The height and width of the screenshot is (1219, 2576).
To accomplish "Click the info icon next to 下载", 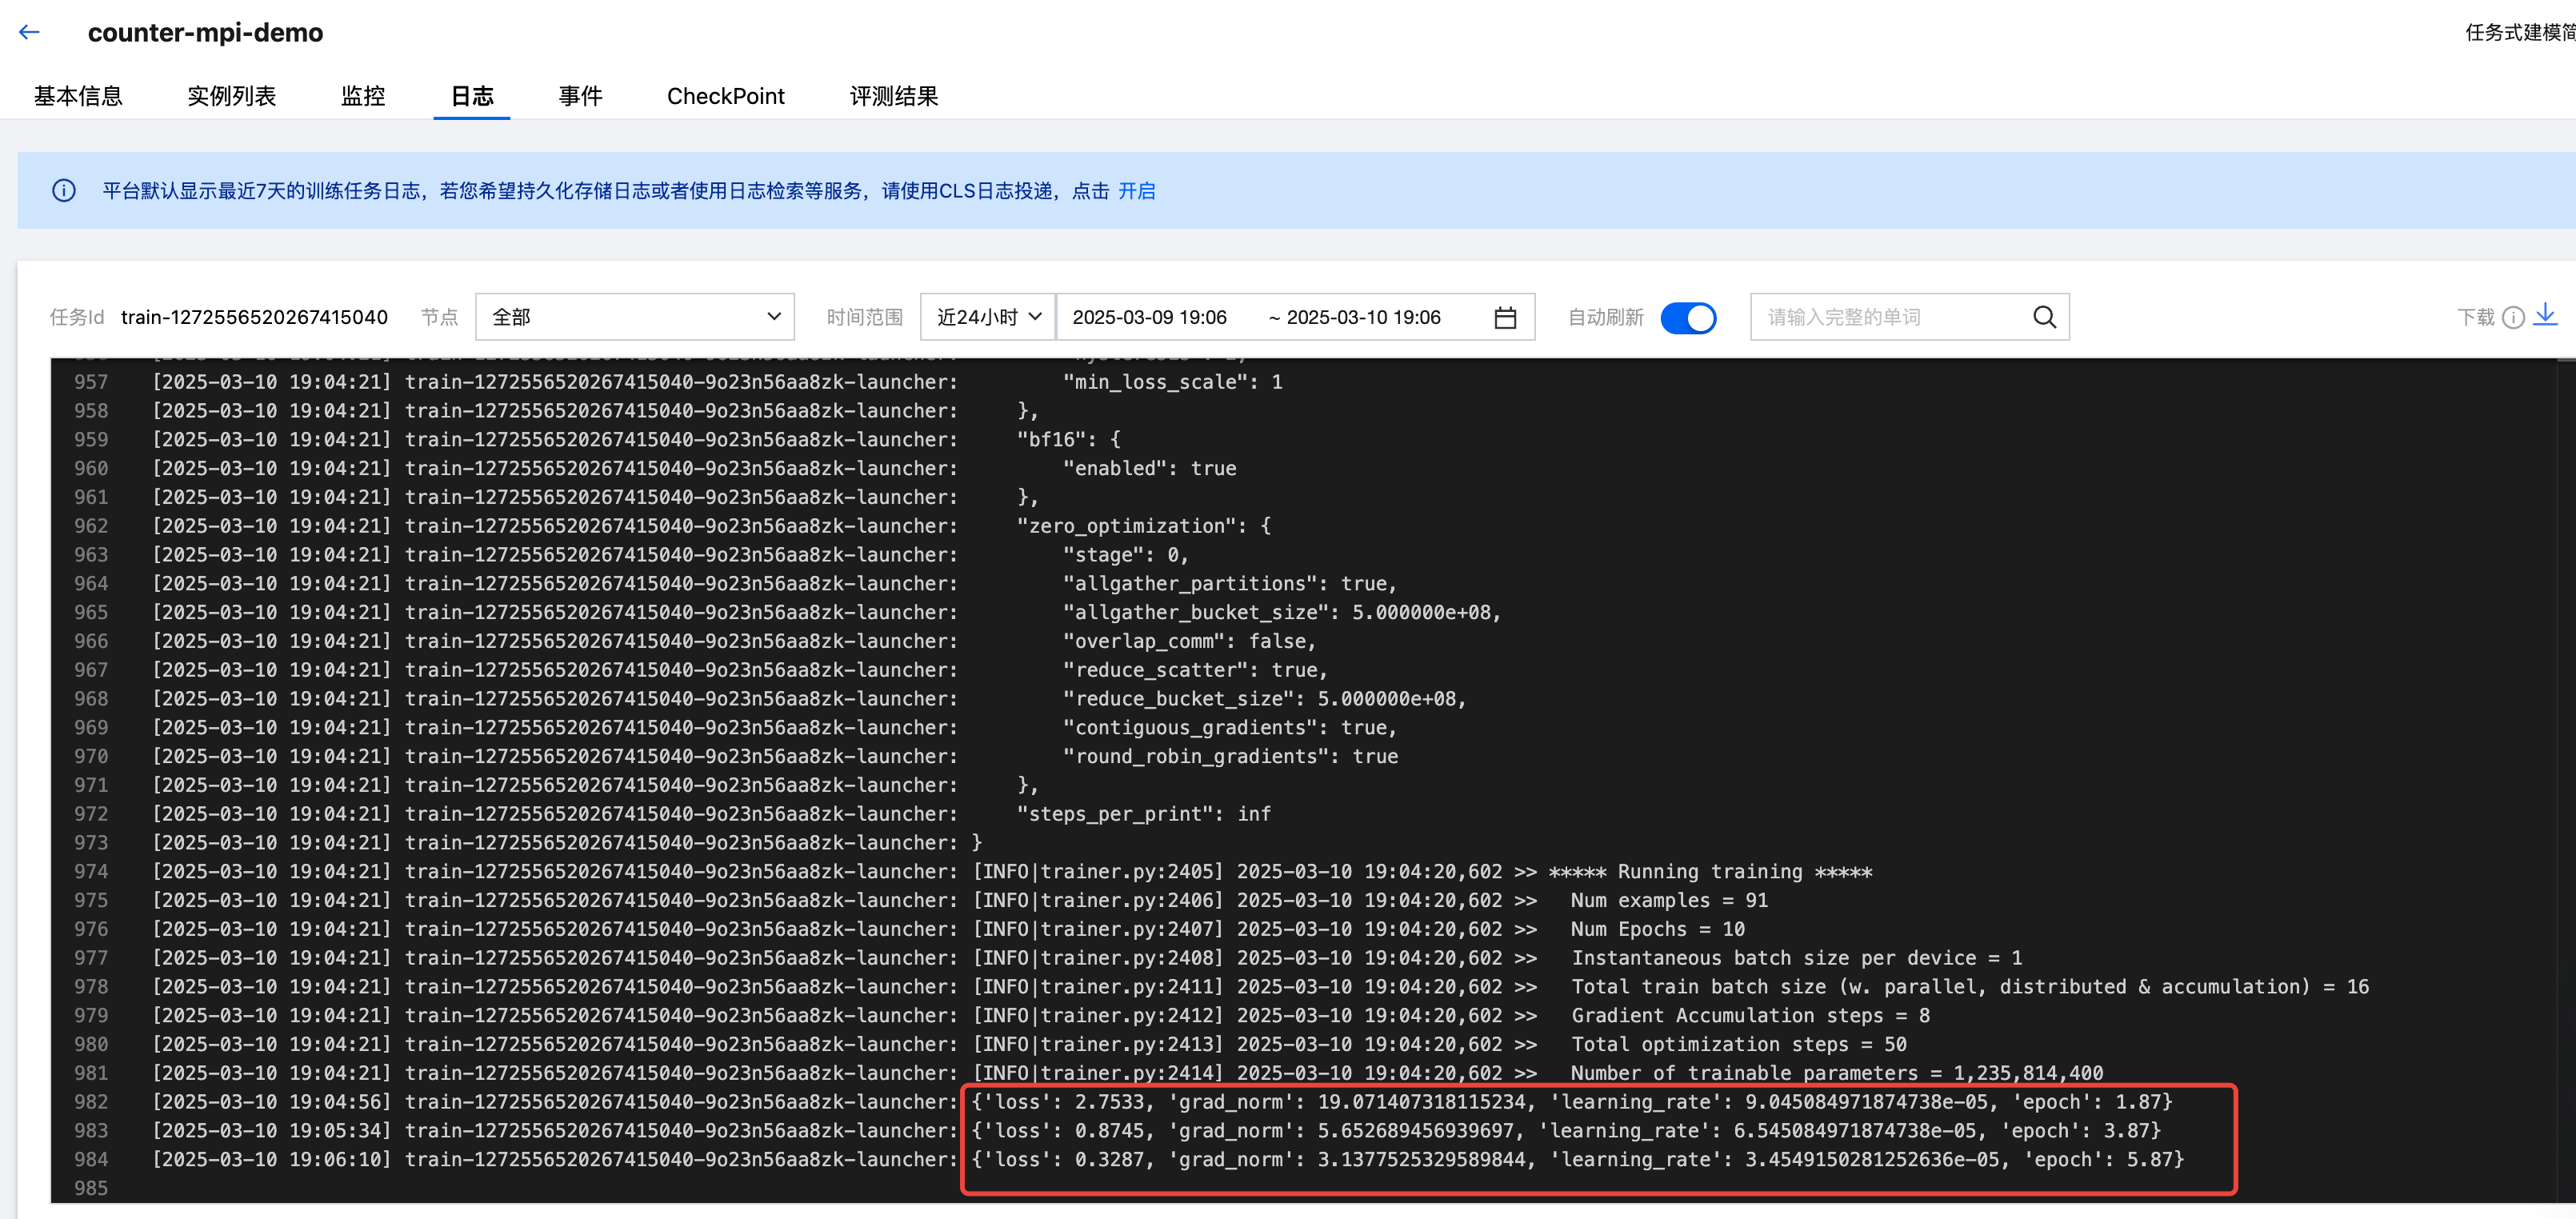I will (2513, 318).
